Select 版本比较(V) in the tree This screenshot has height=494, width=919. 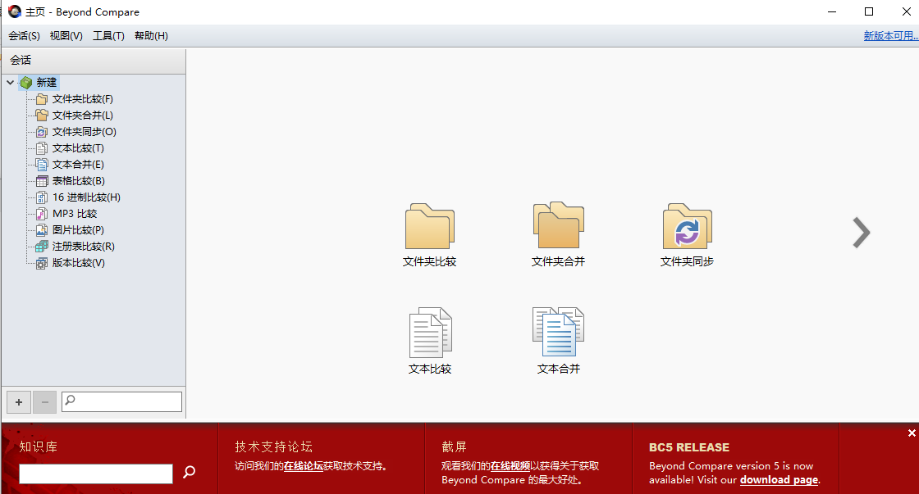tap(79, 263)
